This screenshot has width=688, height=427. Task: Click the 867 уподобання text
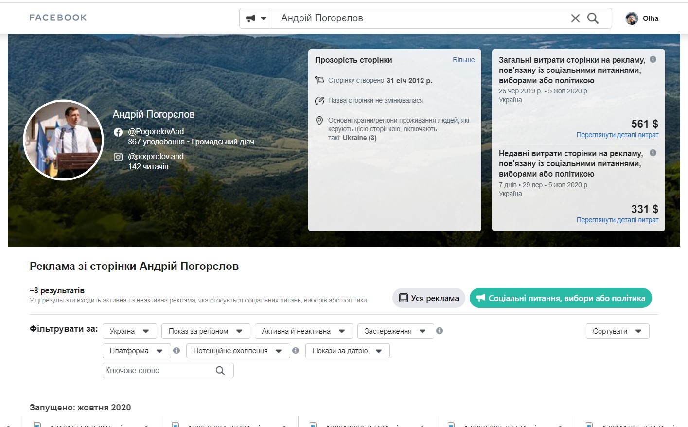point(156,142)
